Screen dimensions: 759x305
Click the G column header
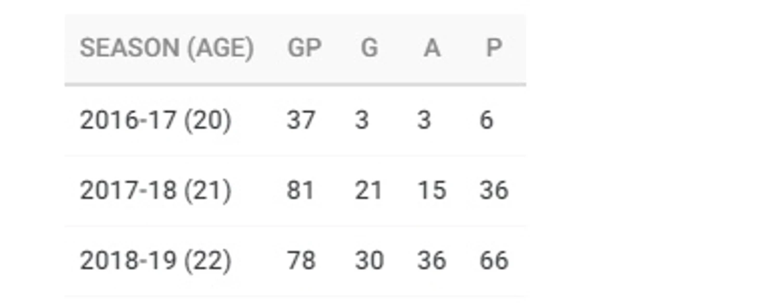369,48
